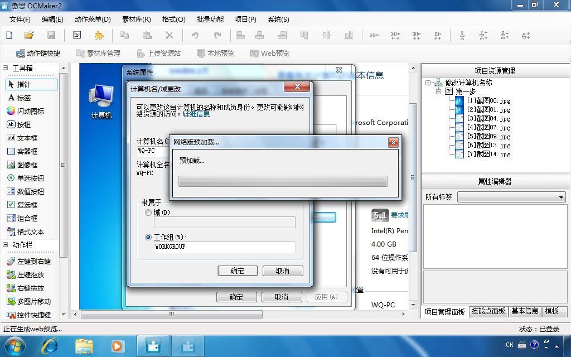Collapse the 工具箱 section
The height and width of the screenshot is (357, 571).
[x=6, y=67]
